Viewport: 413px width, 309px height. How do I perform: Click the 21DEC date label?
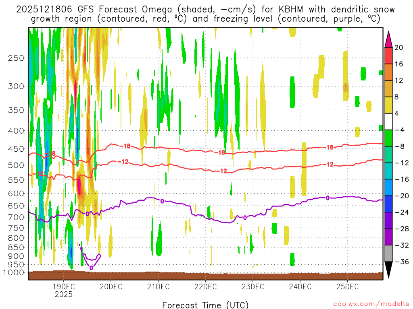(158, 286)
